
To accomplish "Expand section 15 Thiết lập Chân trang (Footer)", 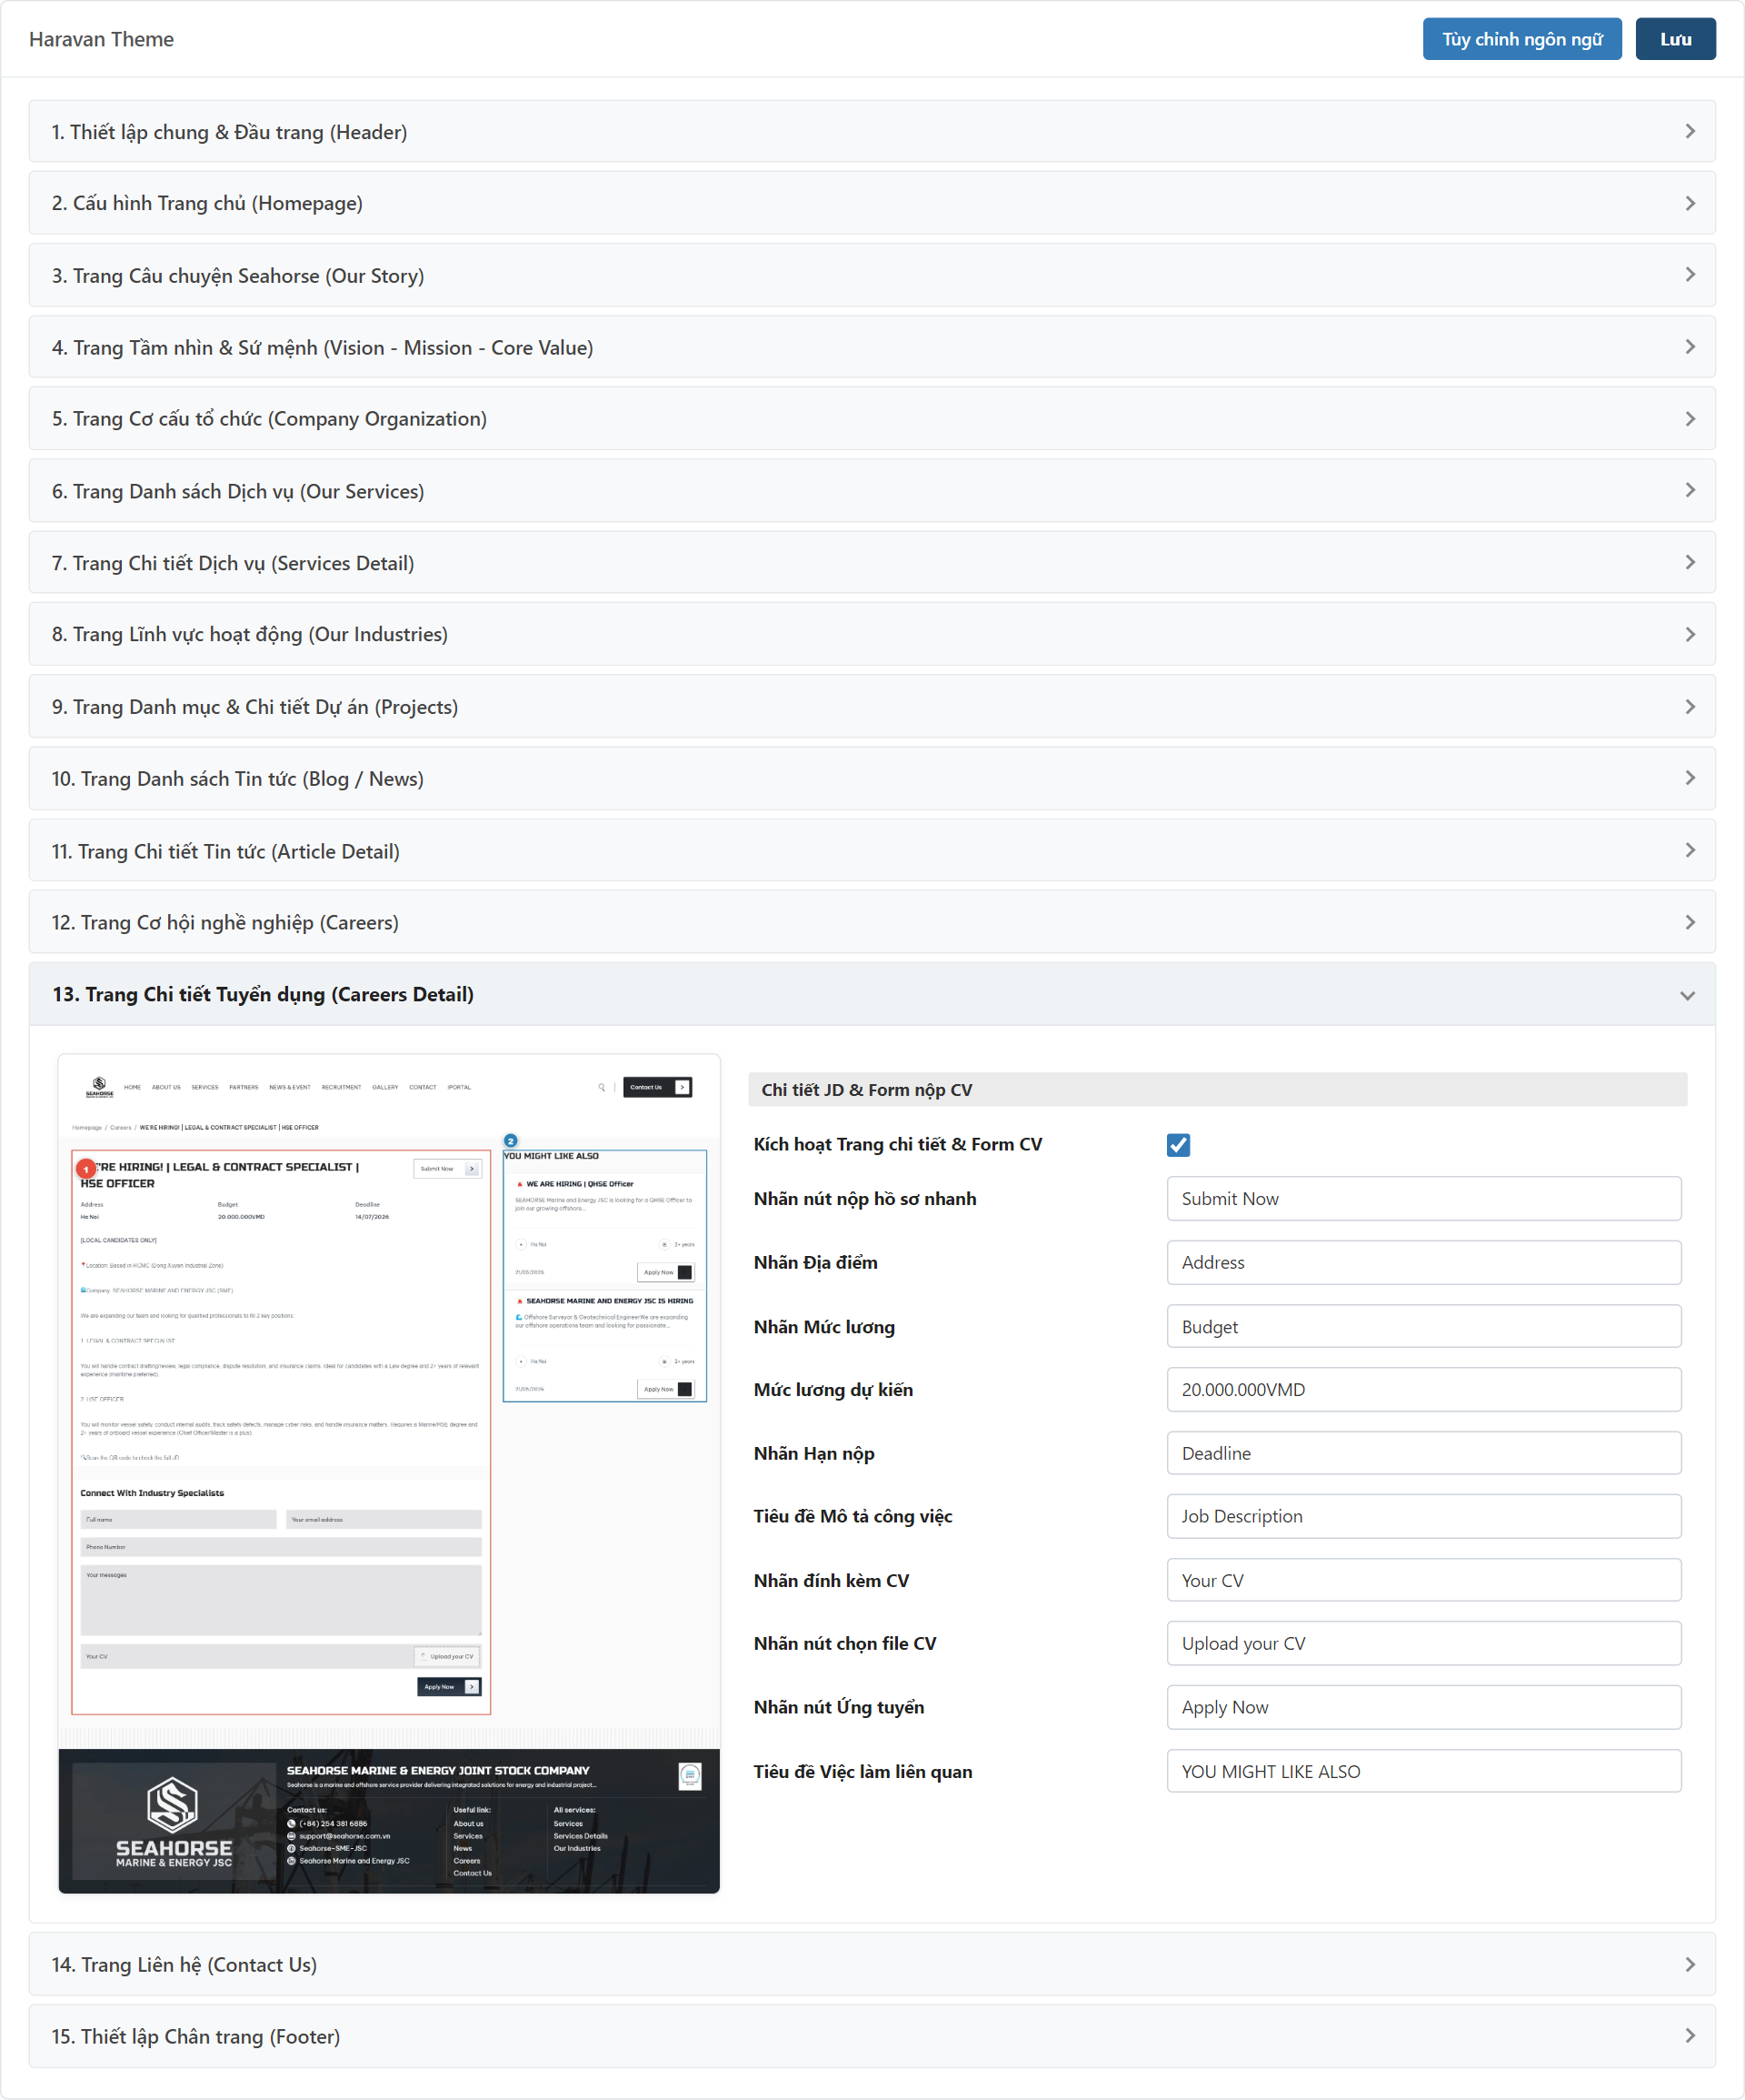I will point(872,2036).
